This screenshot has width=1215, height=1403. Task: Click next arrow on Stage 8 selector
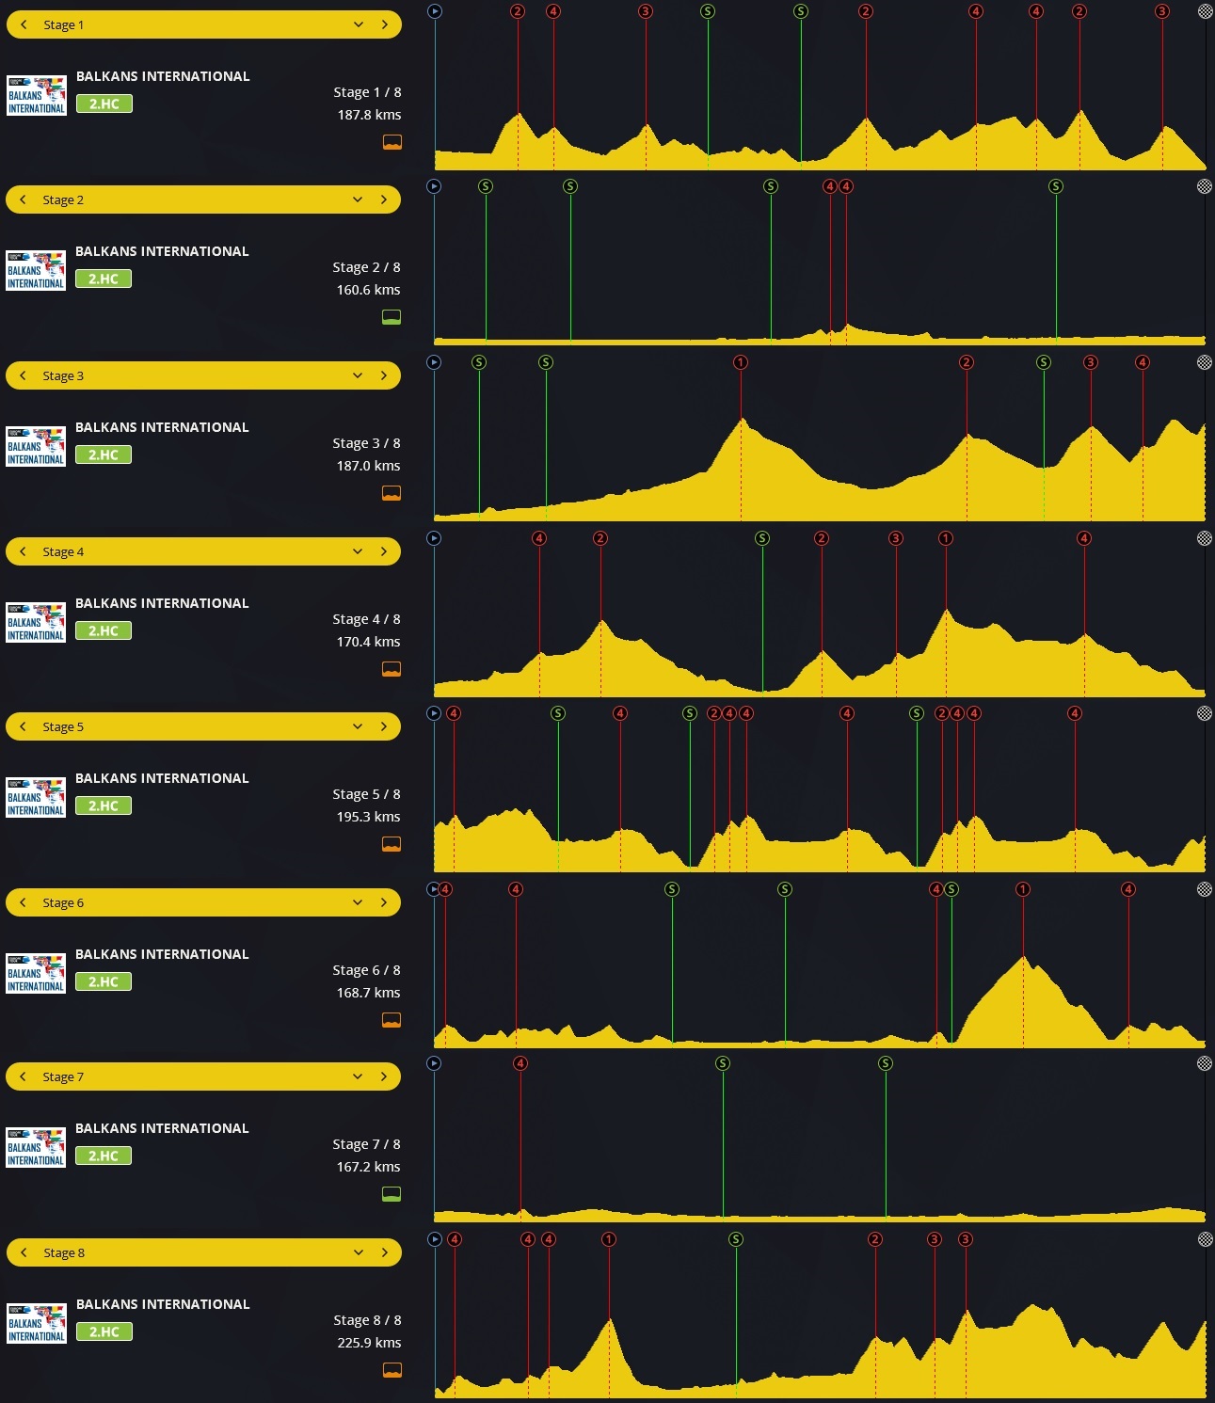pos(385,1252)
